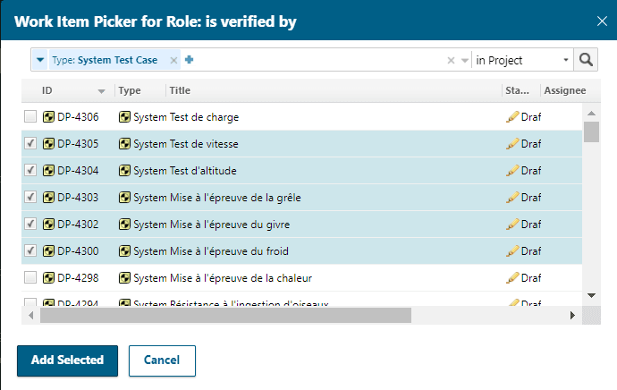Screen dimensions: 617x390
Task: Add a new query filter with plus icon
Action: (189, 60)
